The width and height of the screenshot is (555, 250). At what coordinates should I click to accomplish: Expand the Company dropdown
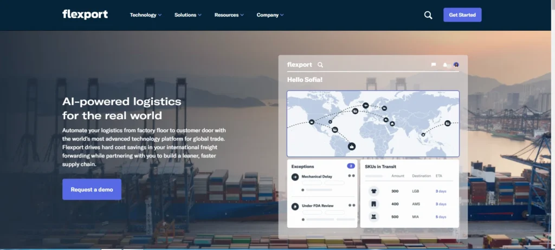coord(270,15)
